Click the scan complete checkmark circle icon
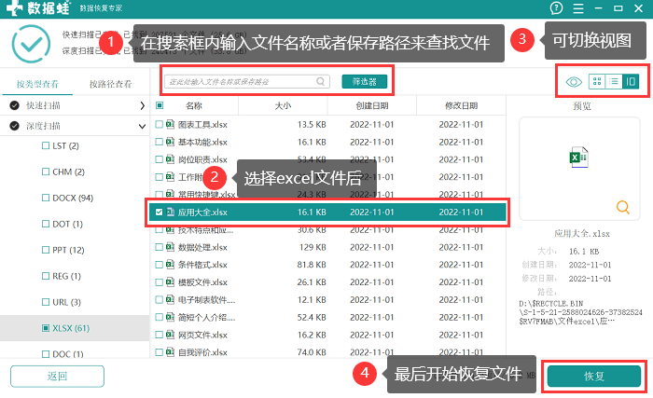 coord(31,44)
